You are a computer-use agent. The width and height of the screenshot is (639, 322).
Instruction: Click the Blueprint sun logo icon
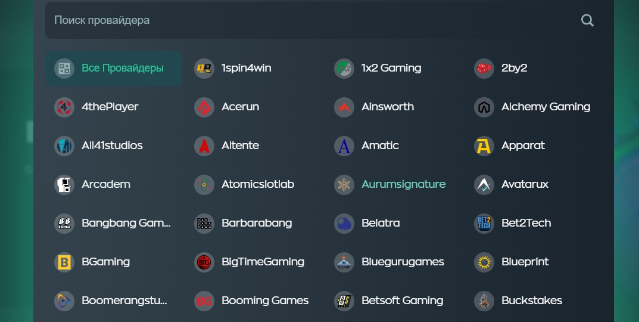click(x=484, y=262)
